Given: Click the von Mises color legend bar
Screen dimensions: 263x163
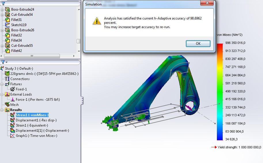Looking at the screenshot, I should (x=220, y=92).
